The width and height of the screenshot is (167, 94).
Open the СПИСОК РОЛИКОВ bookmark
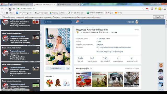[x=95, y=13]
